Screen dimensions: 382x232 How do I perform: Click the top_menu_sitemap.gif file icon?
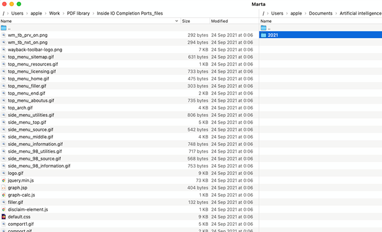(3, 57)
